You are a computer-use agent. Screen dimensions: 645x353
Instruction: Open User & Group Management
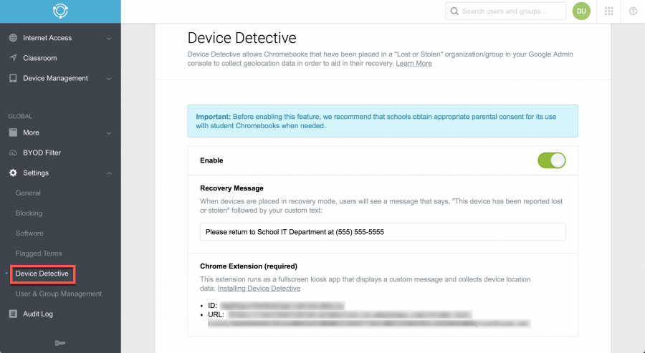point(59,294)
